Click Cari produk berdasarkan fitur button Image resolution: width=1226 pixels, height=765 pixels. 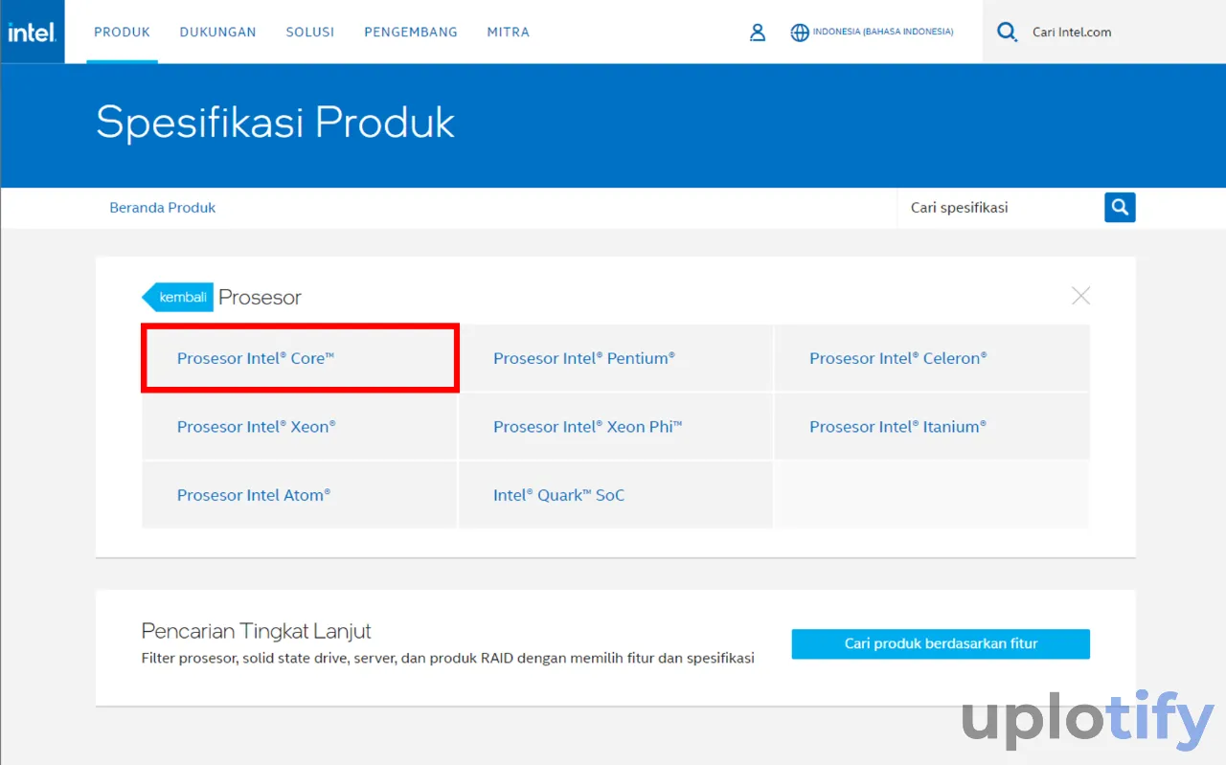pyautogui.click(x=941, y=643)
